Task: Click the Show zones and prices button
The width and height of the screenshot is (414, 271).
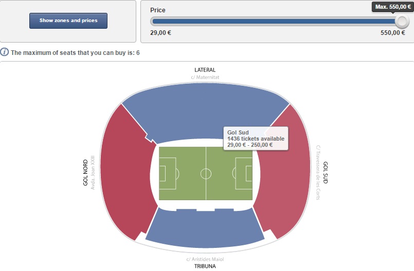Action: [x=68, y=21]
